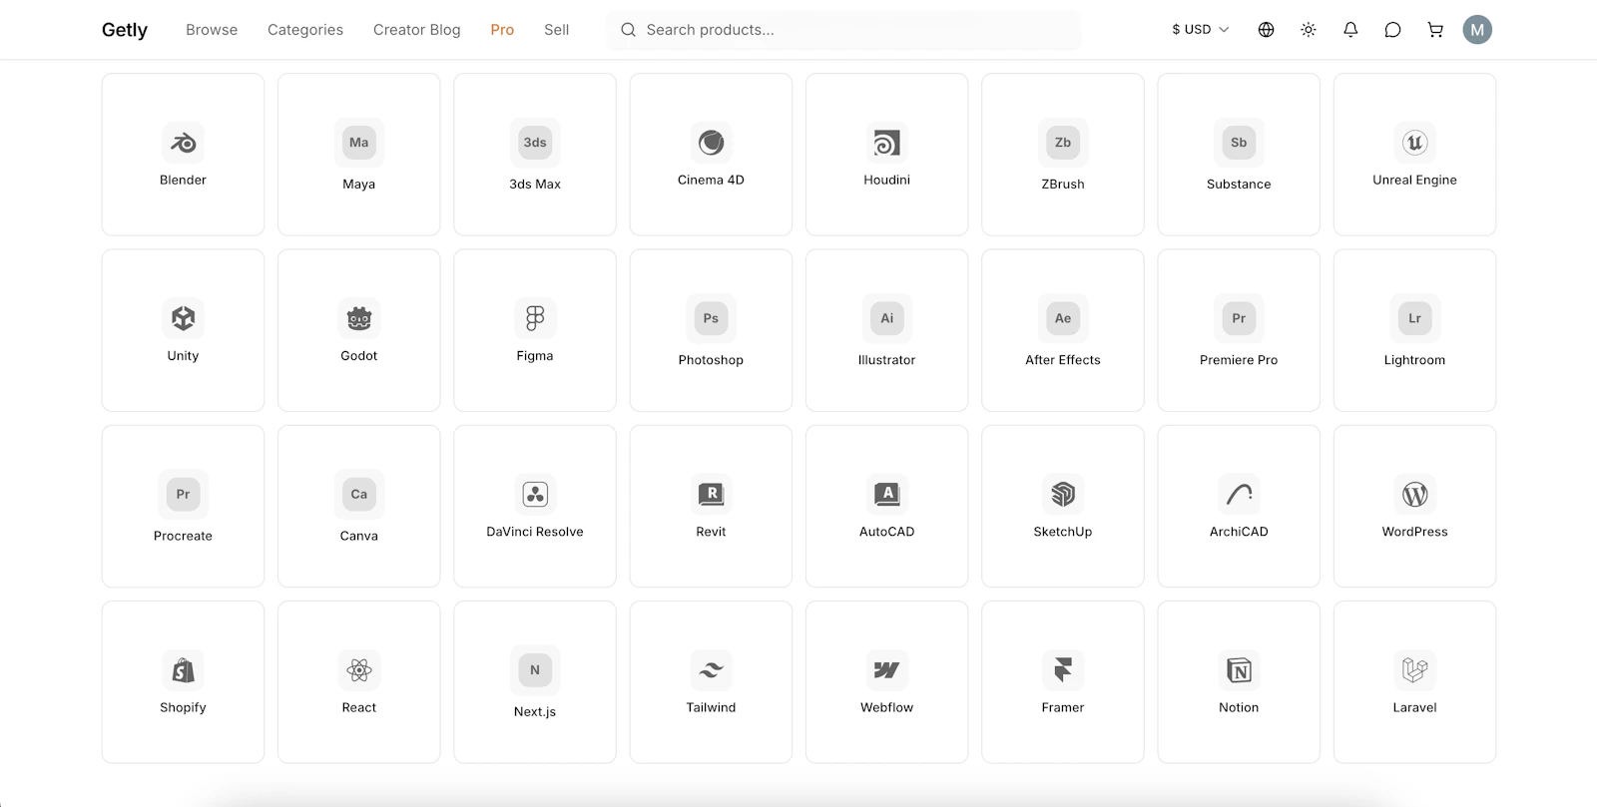Visit the Creator Blog menu item
Screen dimensions: 1597x807
(417, 30)
